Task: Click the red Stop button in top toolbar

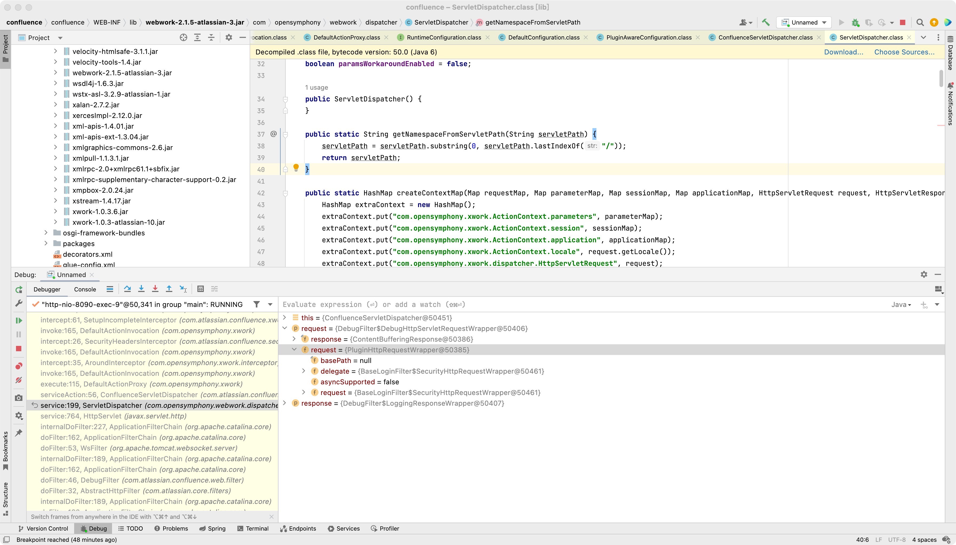Action: [902, 22]
